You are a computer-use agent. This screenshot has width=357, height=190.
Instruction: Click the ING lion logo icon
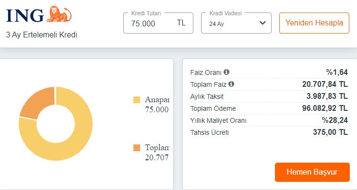click(59, 14)
